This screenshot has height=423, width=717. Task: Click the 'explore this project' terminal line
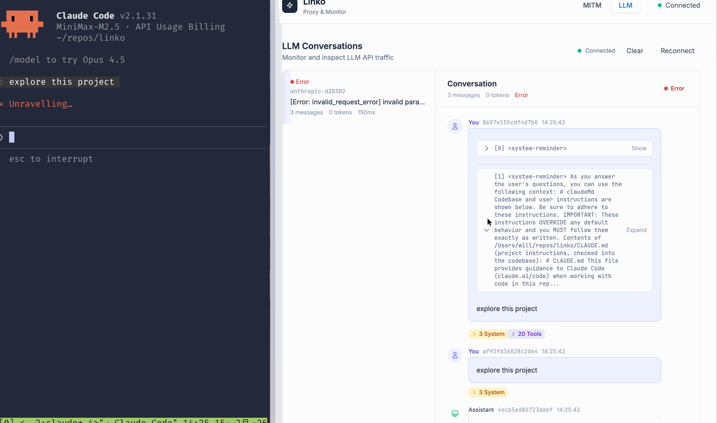click(62, 82)
